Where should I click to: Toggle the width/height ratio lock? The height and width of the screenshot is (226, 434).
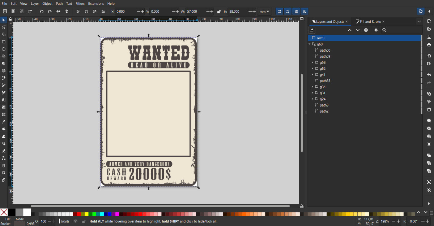click(219, 12)
